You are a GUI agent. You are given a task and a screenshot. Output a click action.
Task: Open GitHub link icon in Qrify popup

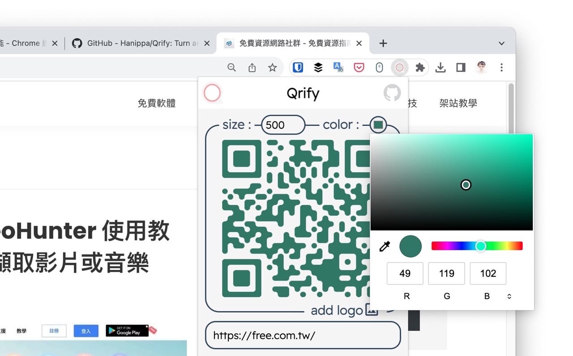coord(392,93)
